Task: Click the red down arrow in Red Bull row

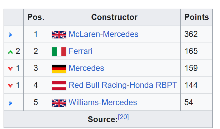Action: point(10,86)
